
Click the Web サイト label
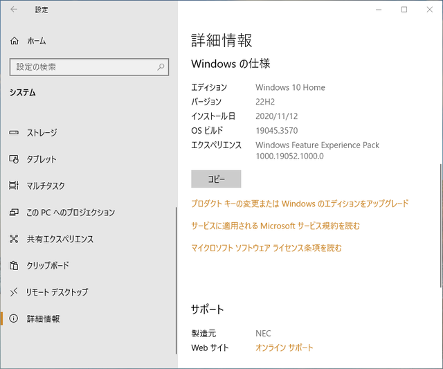[210, 348]
